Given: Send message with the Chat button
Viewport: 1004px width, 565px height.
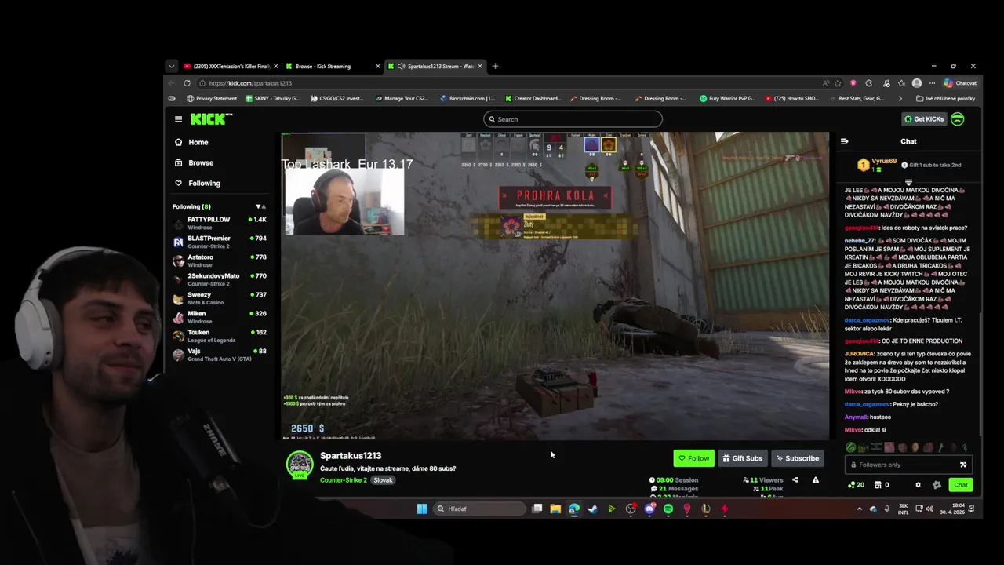Looking at the screenshot, I should coord(960,485).
